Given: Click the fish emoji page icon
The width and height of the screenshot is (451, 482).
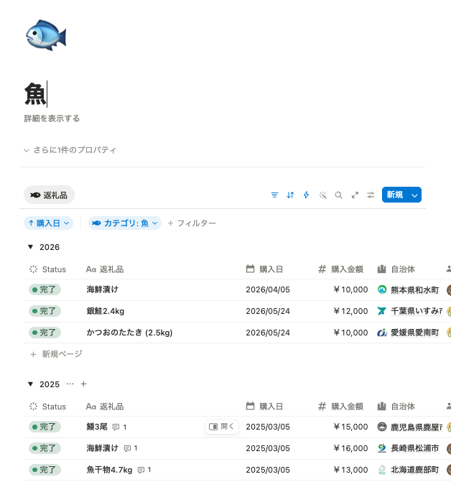Looking at the screenshot, I should coord(46,35).
